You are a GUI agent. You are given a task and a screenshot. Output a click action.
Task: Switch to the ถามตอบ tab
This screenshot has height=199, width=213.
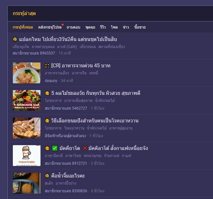click(x=73, y=27)
